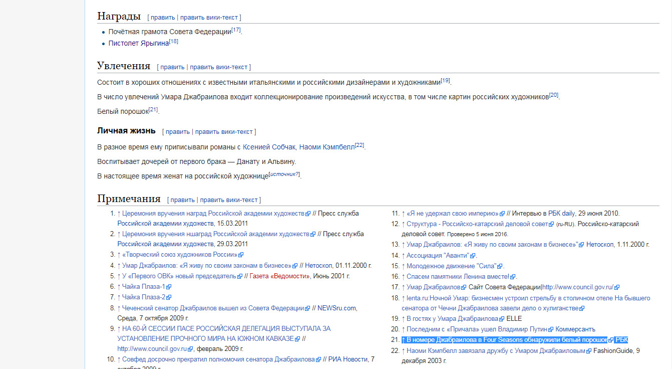672x369 pixels.
Task: Open footnote marker [19] after художниками
Action: click(446, 80)
